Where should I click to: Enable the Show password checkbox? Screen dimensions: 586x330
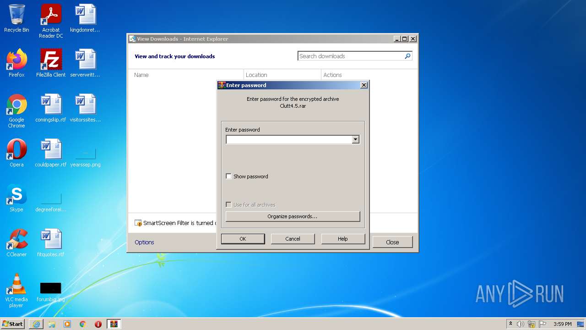point(229,176)
